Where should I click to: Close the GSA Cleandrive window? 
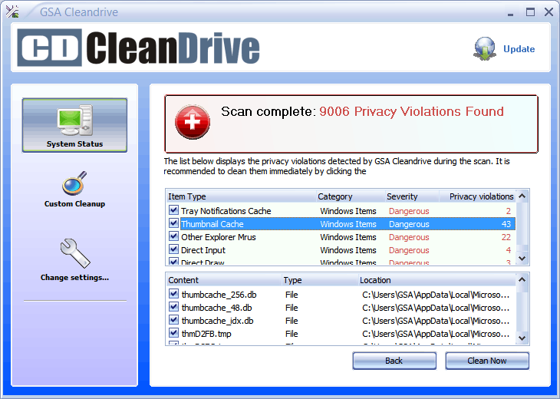(549, 12)
